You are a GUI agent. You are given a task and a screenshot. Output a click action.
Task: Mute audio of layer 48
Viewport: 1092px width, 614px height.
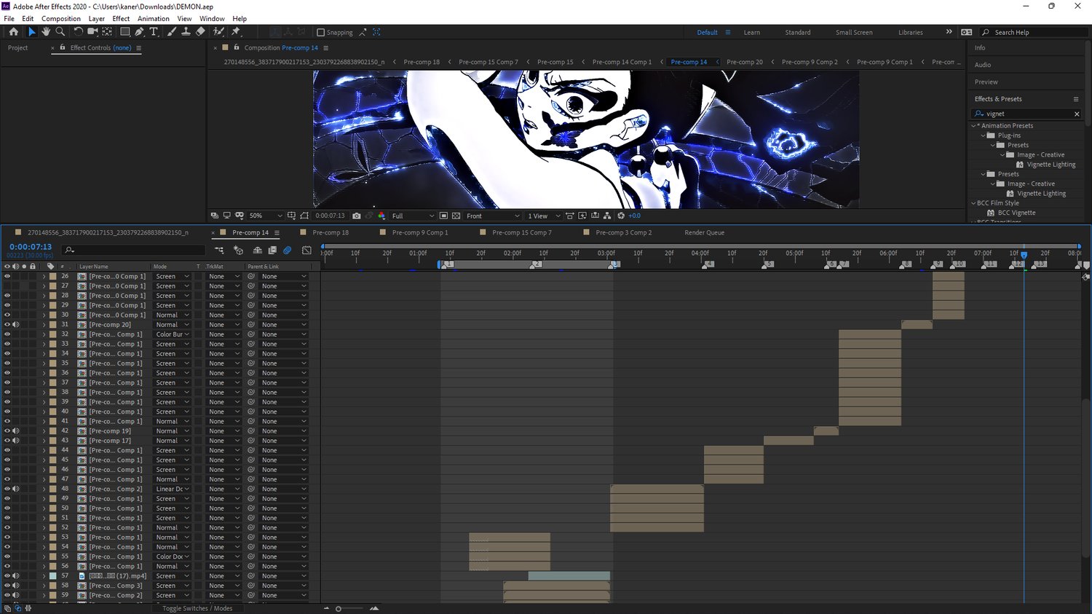coord(16,489)
